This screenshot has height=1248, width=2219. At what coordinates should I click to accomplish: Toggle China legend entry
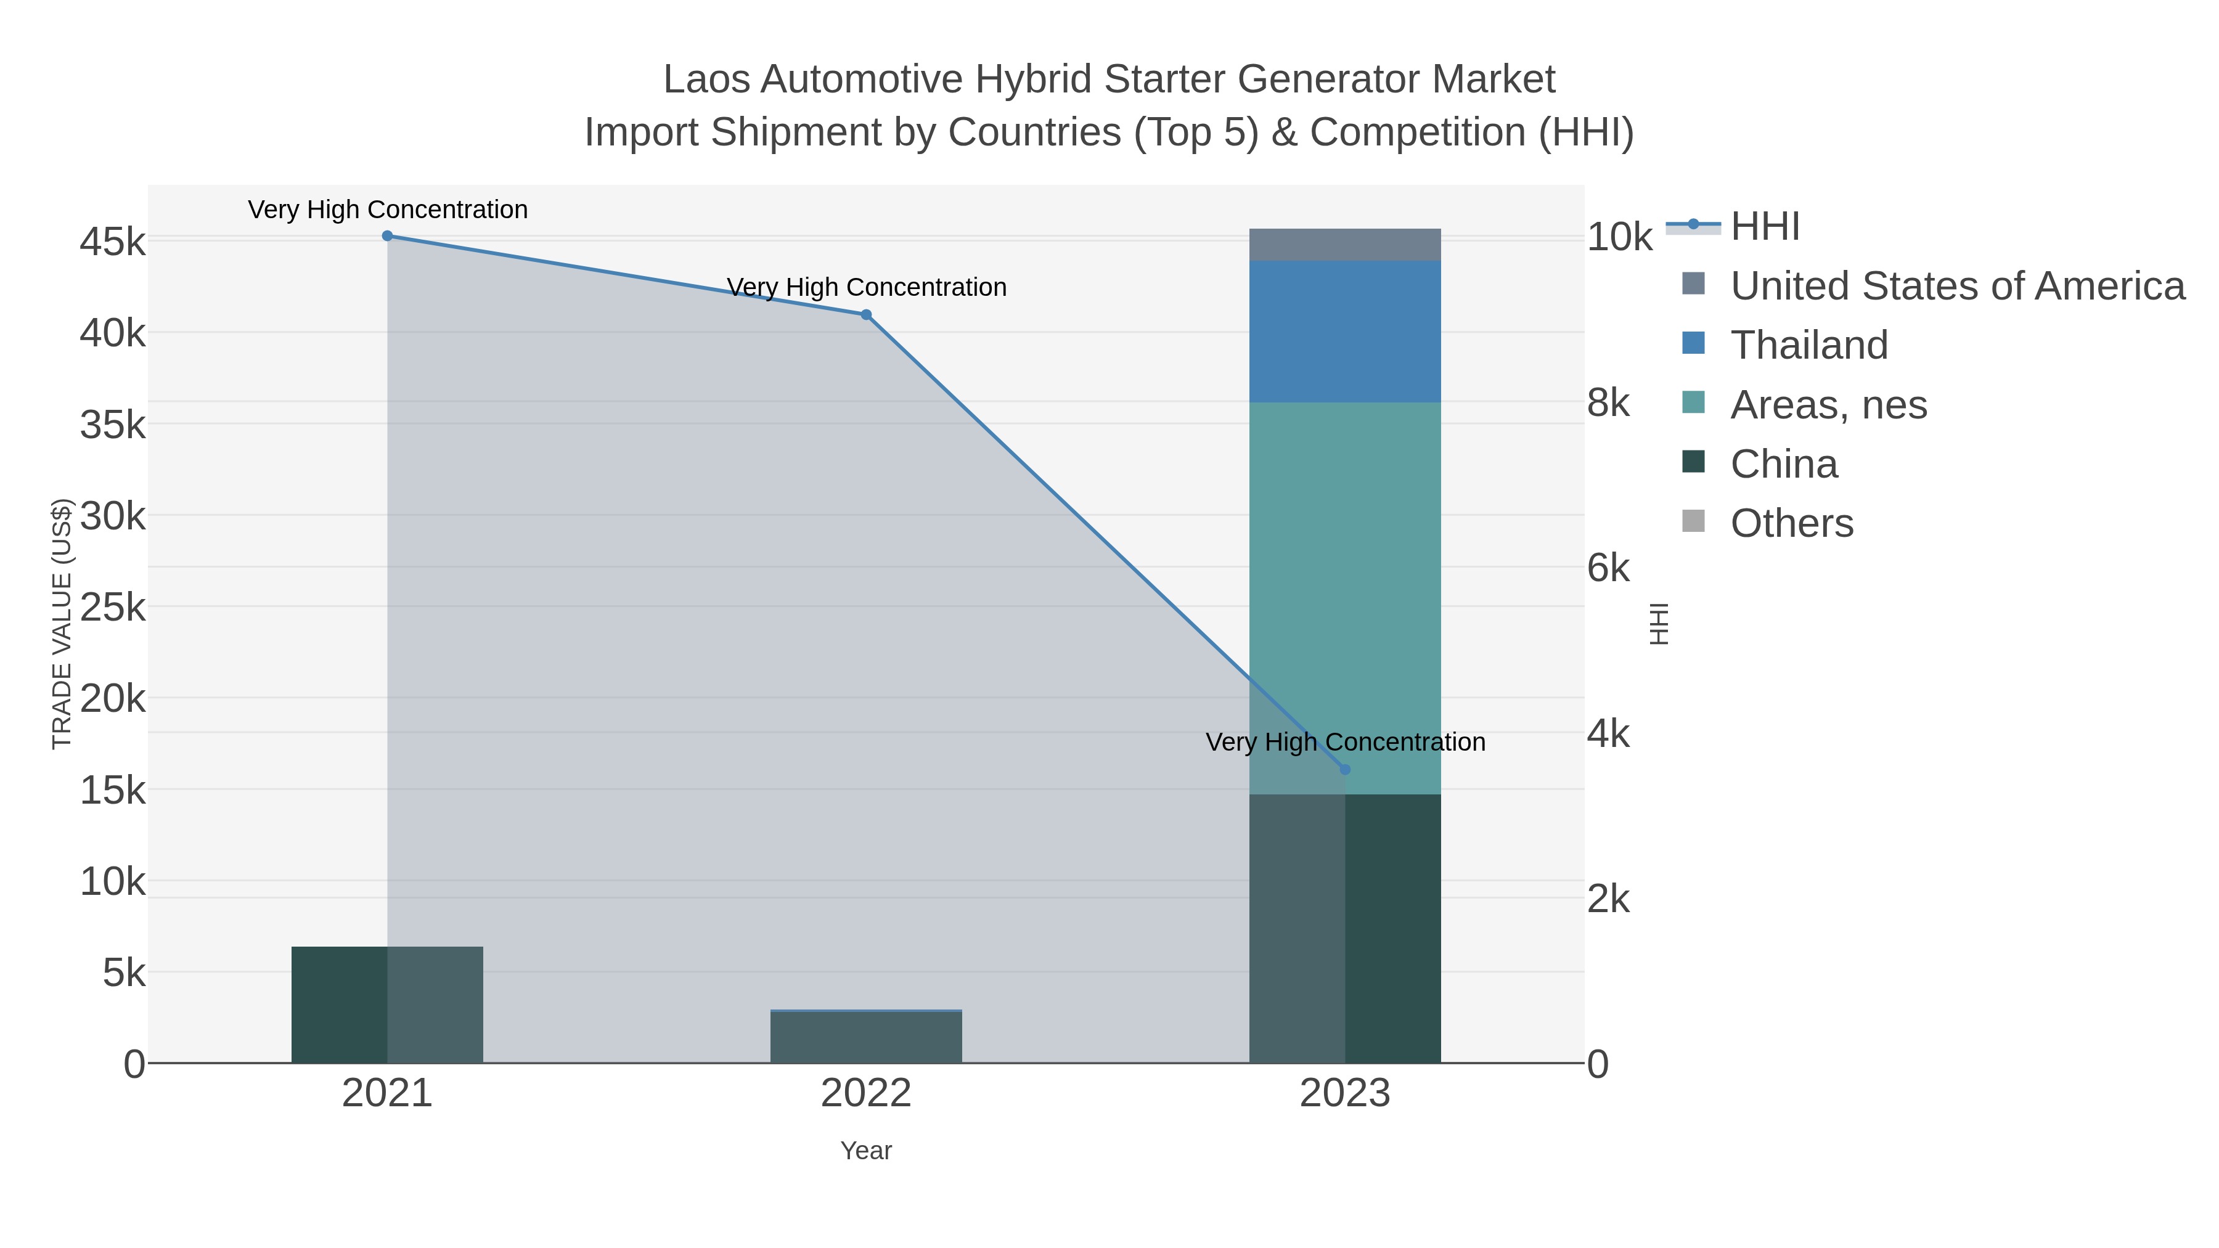1760,463
